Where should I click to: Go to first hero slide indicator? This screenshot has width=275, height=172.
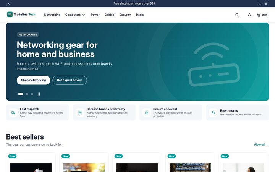[x=21, y=94]
